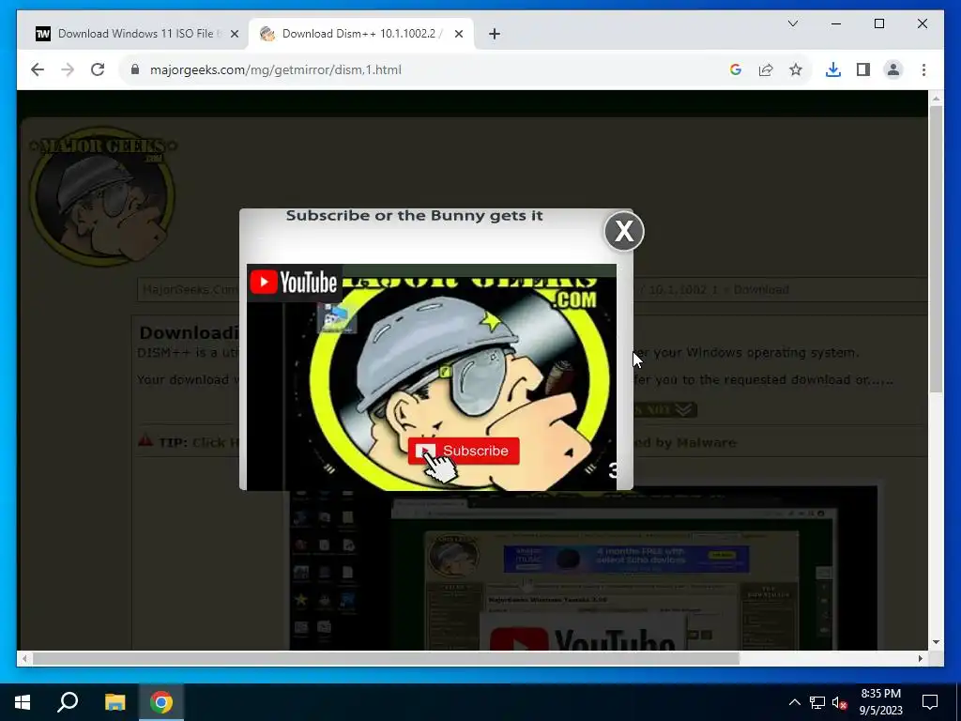Click the vertical scrollbar thumb

pyautogui.click(x=936, y=248)
